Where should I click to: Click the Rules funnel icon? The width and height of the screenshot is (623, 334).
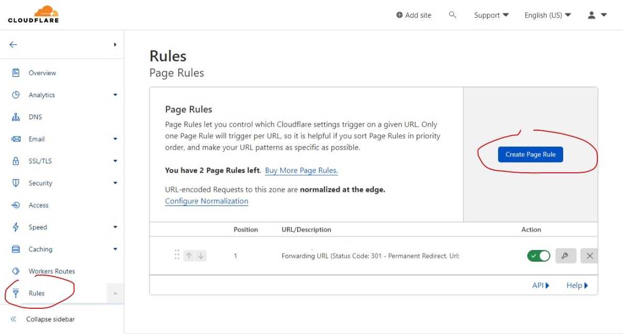pyautogui.click(x=16, y=293)
